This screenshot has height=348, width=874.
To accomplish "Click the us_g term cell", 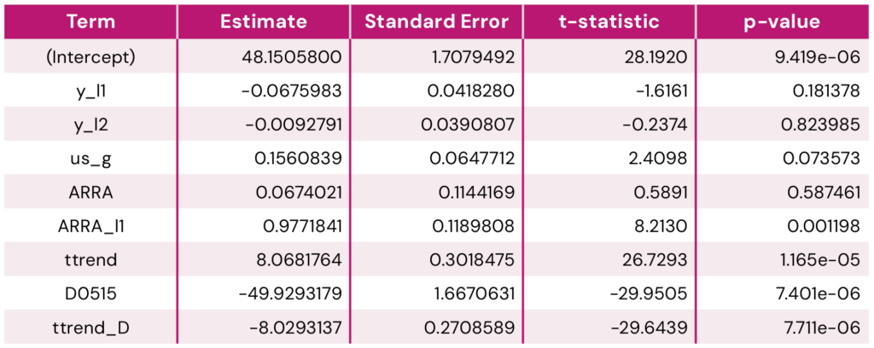I will tap(90, 158).
